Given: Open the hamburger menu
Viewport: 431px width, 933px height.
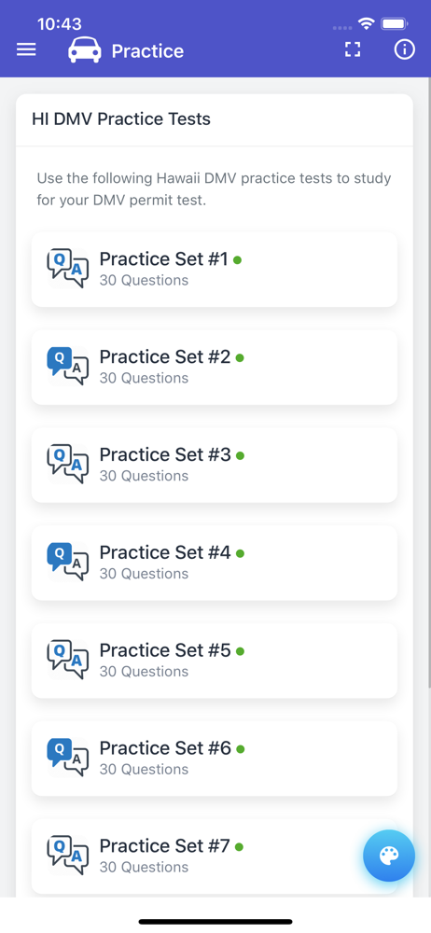Looking at the screenshot, I should pyautogui.click(x=26, y=50).
